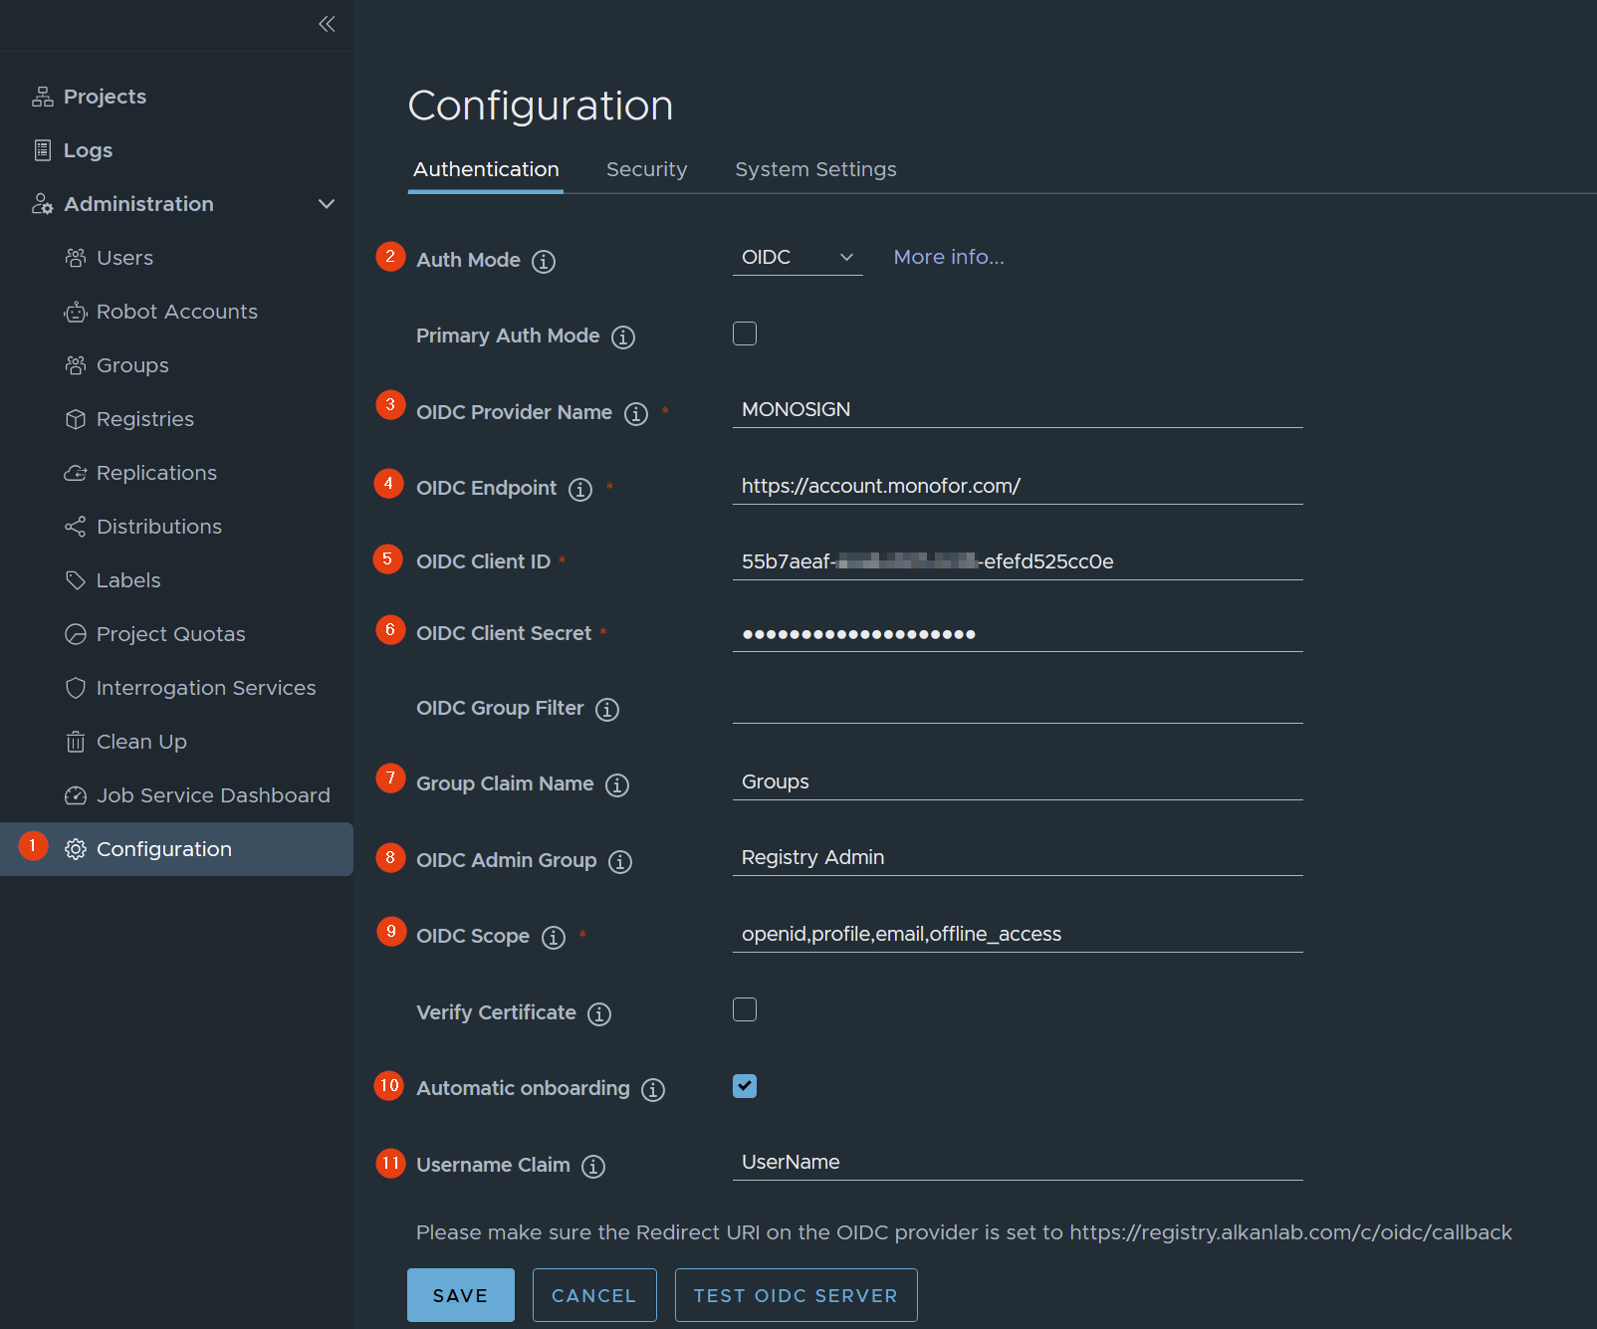
Task: Click the Interrogation Services shield icon
Action: point(76,688)
